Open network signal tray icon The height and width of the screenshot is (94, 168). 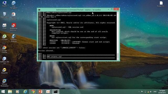tap(148, 92)
